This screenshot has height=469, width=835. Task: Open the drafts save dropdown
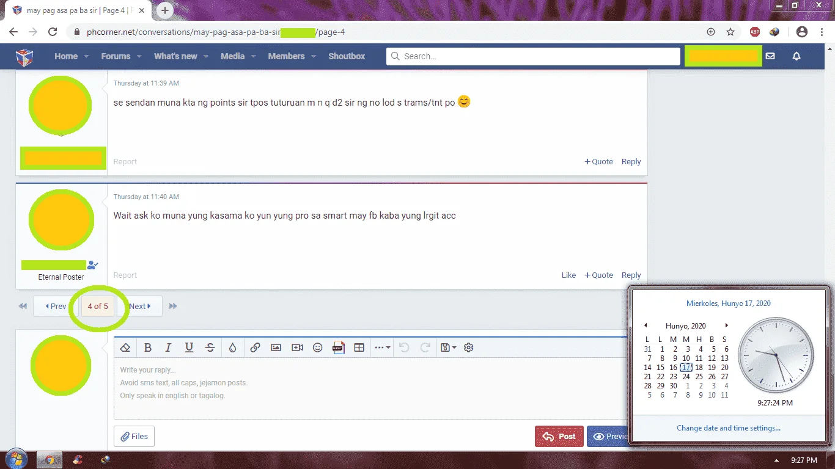[448, 347]
